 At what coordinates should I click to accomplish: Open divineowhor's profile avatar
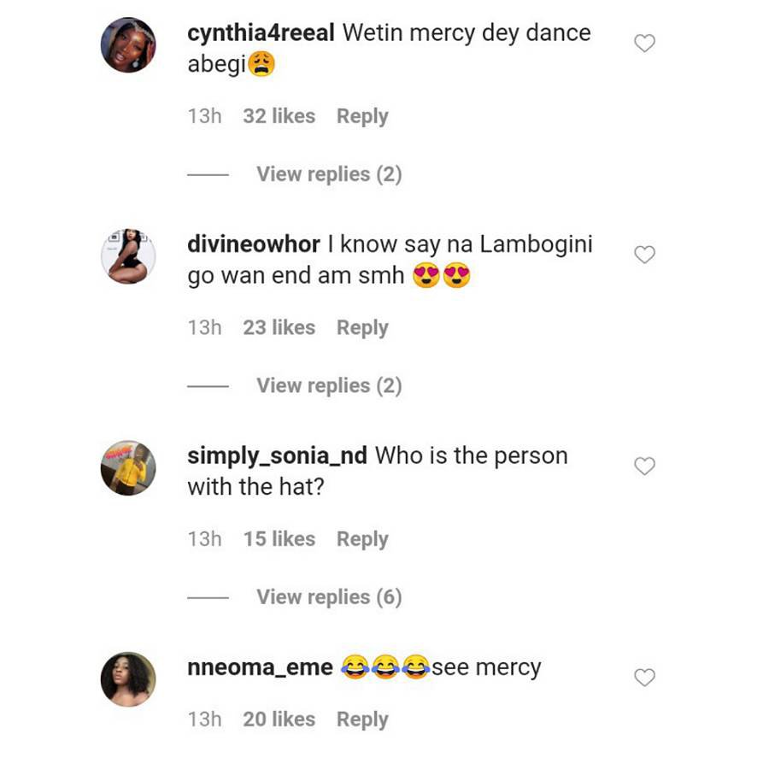128,256
